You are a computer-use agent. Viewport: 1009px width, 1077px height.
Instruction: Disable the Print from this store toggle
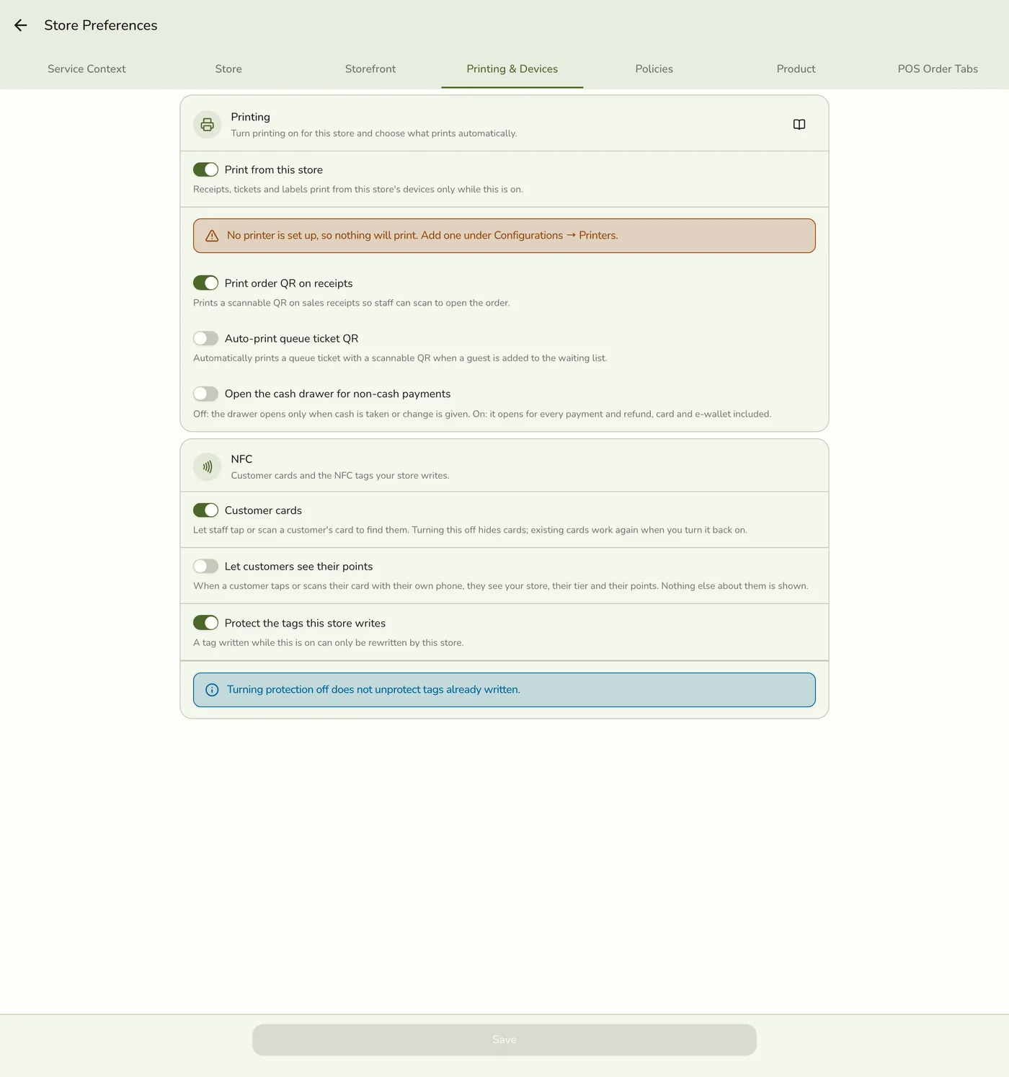tap(205, 169)
